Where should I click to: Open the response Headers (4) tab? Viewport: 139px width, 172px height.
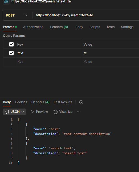tap(40, 102)
